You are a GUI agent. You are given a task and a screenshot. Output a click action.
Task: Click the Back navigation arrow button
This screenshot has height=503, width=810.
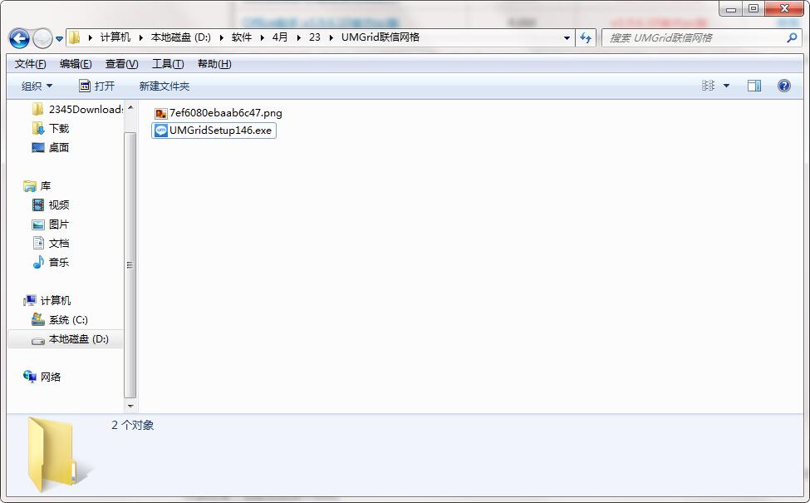click(19, 37)
